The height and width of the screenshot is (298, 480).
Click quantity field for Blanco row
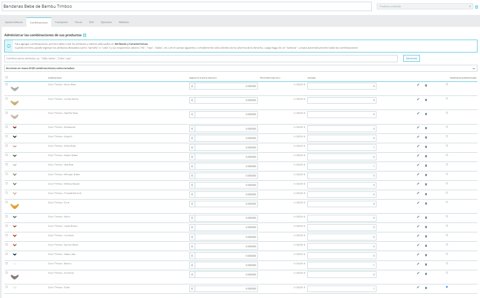[x=341, y=265]
